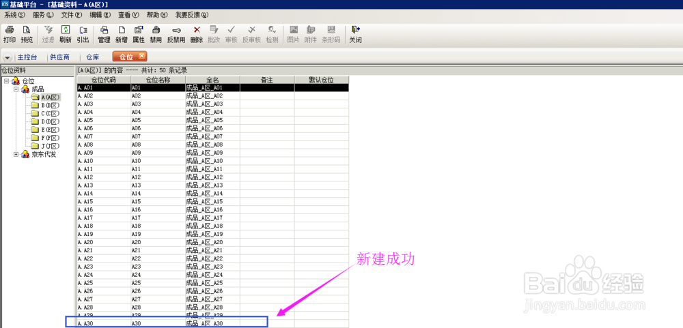Sort by 仓位代码 column header

(104, 80)
